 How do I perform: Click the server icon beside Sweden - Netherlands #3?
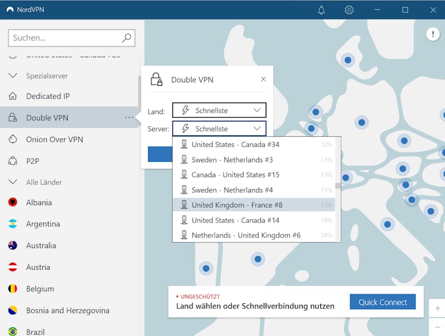[184, 160]
